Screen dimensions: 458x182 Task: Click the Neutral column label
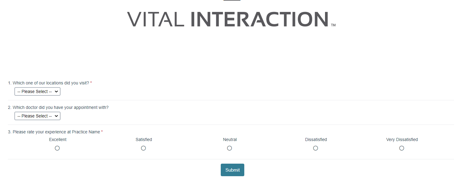230,139
